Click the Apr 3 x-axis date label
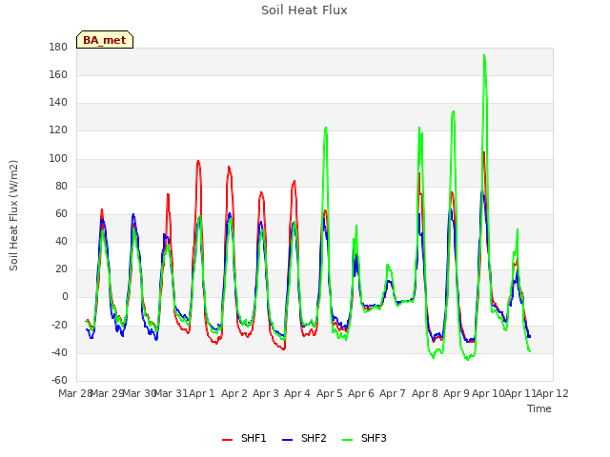 tap(266, 393)
